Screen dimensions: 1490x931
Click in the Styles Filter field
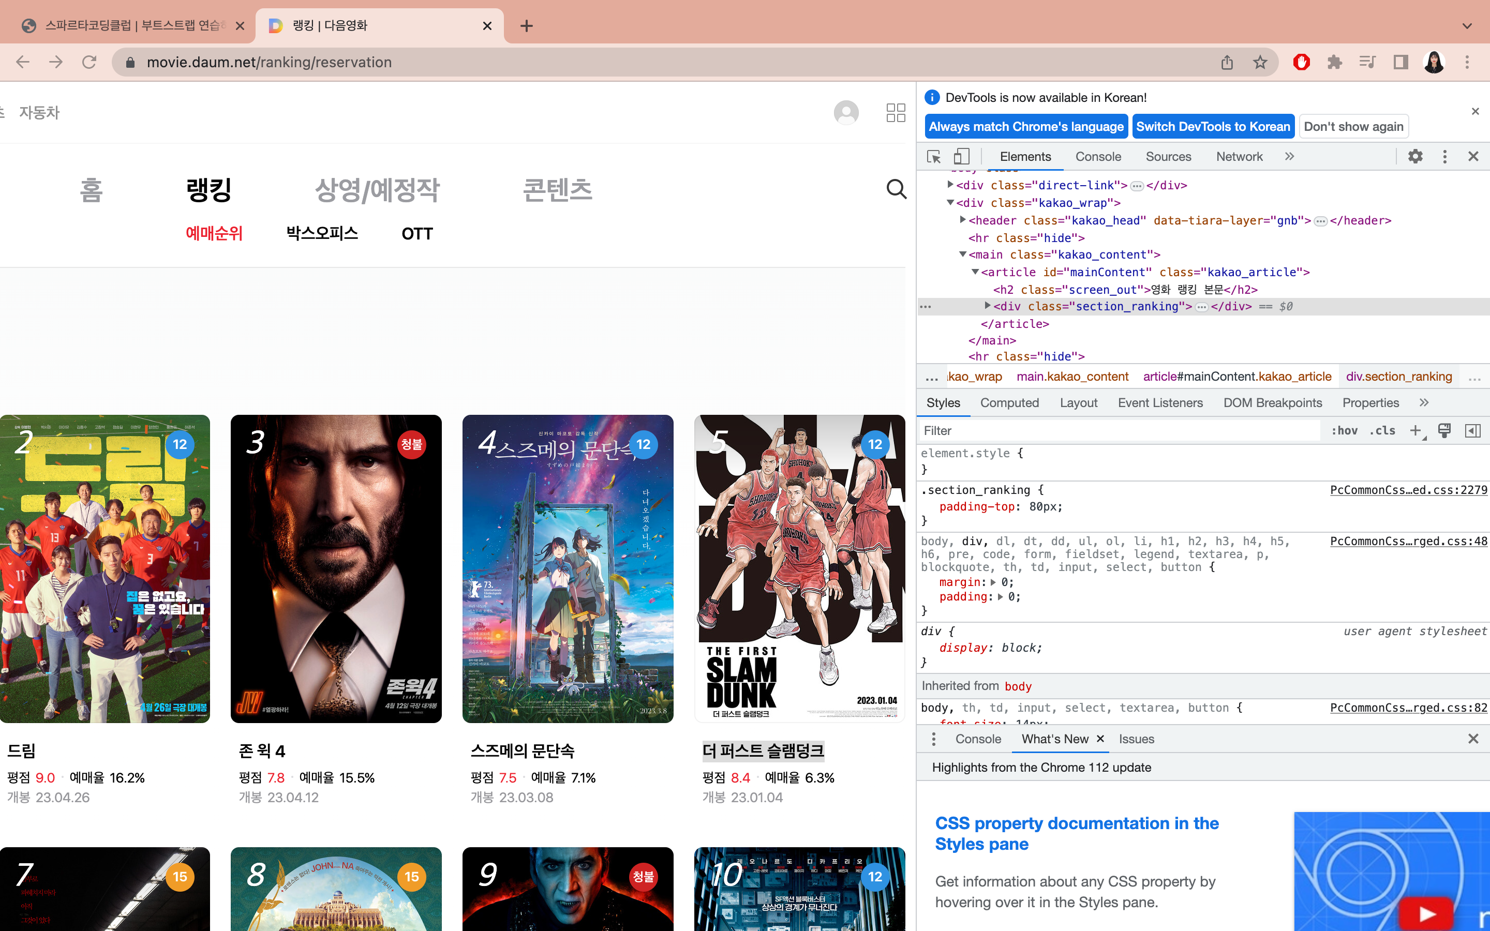click(1120, 431)
